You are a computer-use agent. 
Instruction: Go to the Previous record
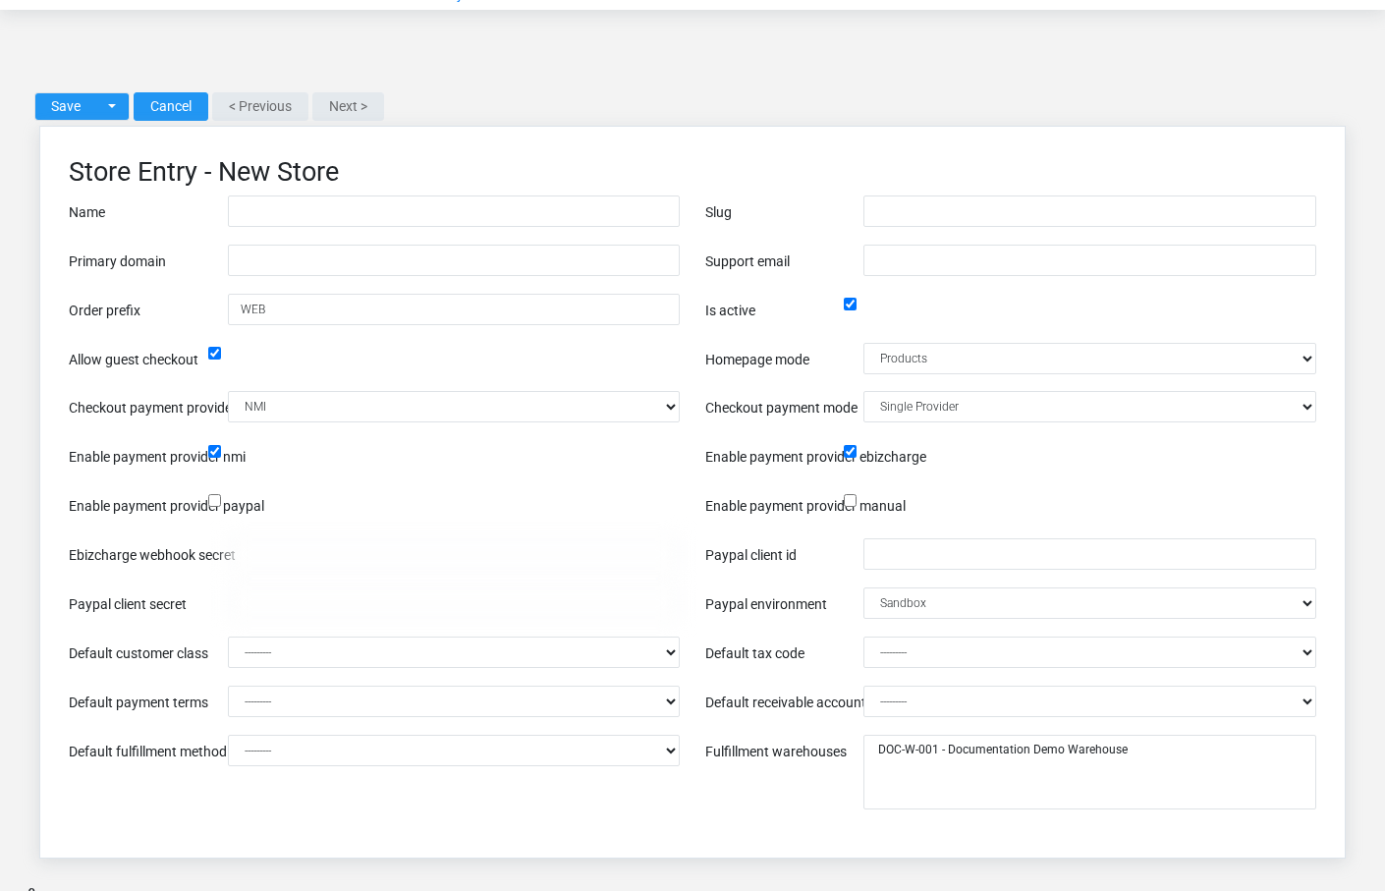pyautogui.click(x=260, y=106)
